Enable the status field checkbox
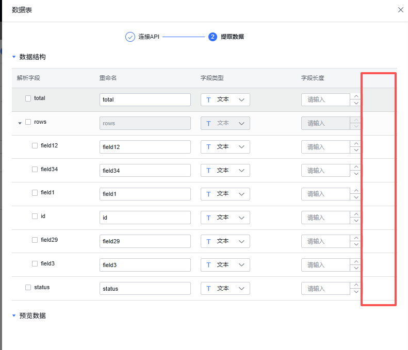The height and width of the screenshot is (350, 408). [28, 287]
